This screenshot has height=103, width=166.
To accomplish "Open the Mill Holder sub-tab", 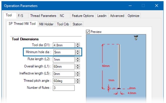I will 46,24.
